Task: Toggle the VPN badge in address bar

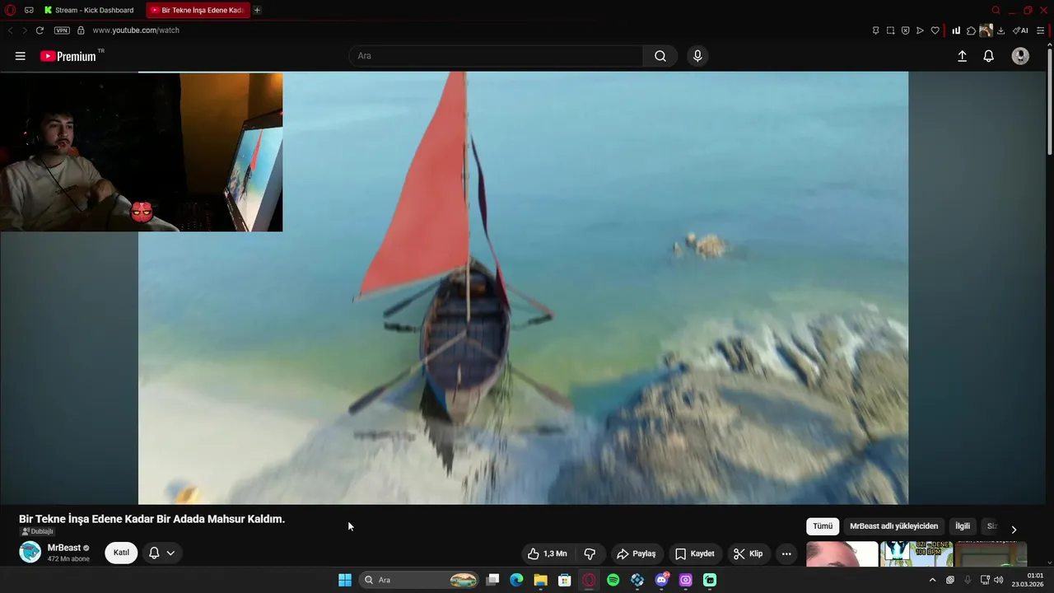Action: click(x=62, y=30)
